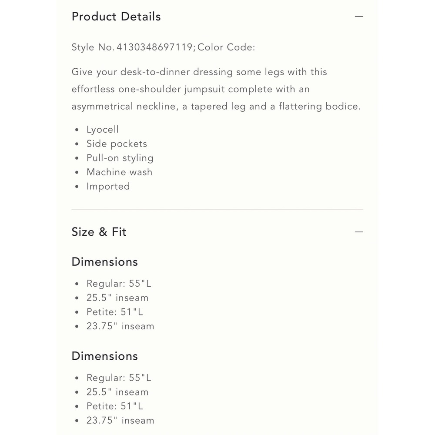Collapse the Size & Fit minus icon
435x435 pixels.
coord(359,232)
